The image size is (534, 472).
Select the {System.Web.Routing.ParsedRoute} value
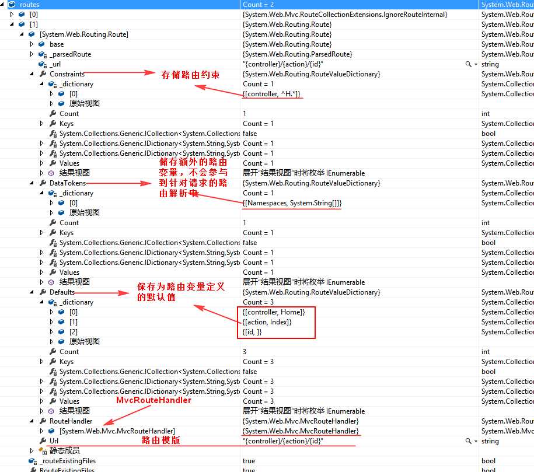point(297,54)
